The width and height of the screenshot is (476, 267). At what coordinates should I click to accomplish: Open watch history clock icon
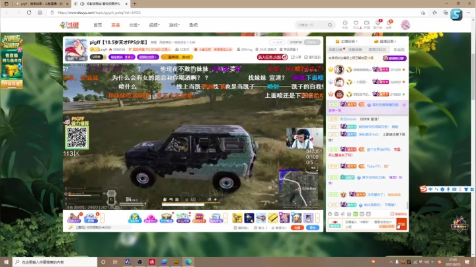point(345,24)
